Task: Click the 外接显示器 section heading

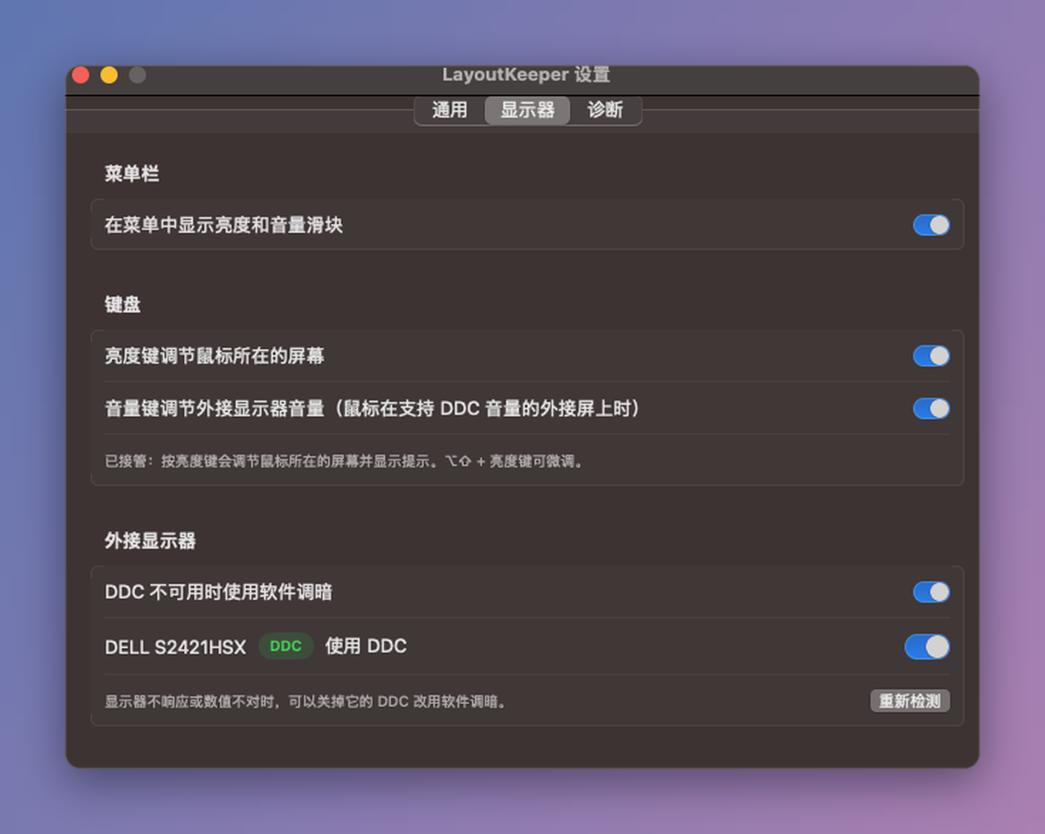Action: point(150,540)
